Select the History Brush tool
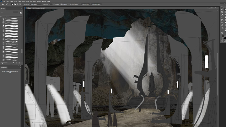Screen dimensions: 226x127 [x=222, y=20]
